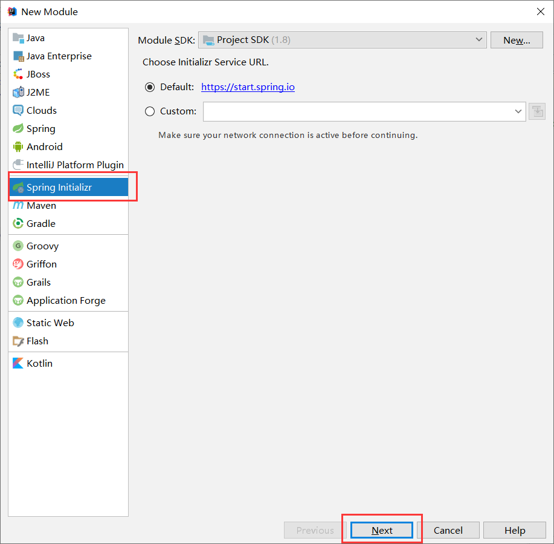Select the IntelliJ Platform Plugin entry text
Image resolution: width=554 pixels, height=544 pixels.
(x=76, y=165)
